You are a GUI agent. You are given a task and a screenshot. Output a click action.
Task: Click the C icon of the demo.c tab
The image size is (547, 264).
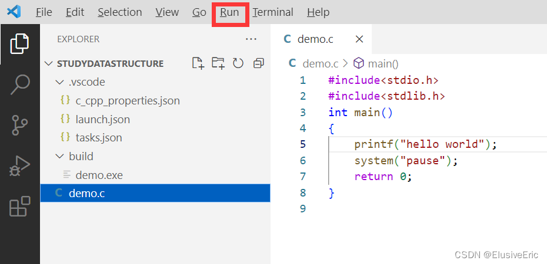pyautogui.click(x=288, y=39)
